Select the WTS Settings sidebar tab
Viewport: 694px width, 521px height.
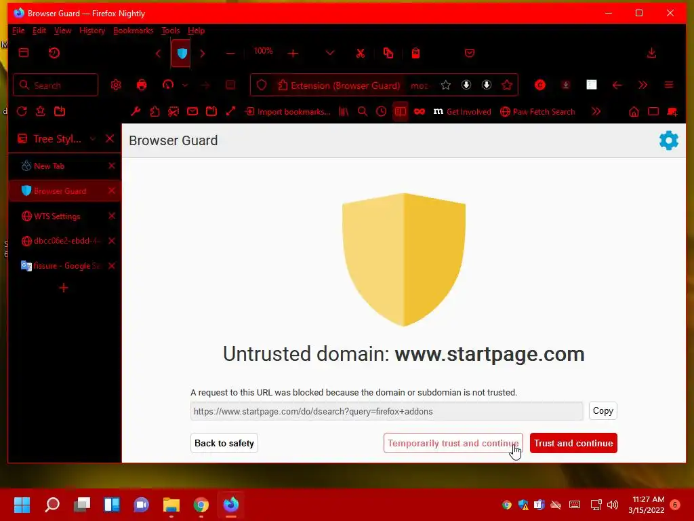click(x=64, y=216)
